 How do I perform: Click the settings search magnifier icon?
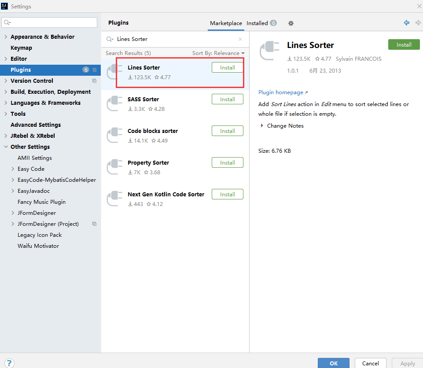point(7,22)
